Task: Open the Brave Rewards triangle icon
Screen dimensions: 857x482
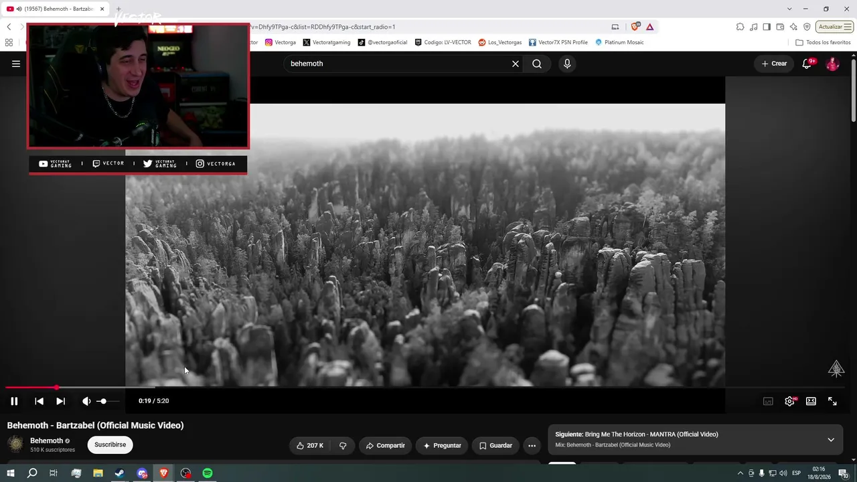Action: 649,27
